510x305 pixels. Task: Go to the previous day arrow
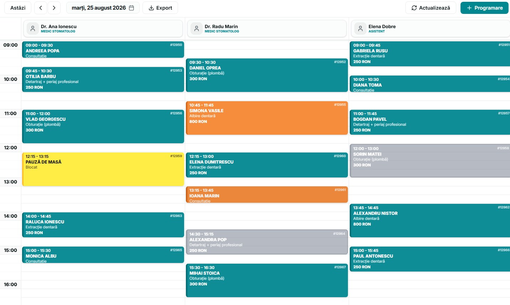[41, 8]
